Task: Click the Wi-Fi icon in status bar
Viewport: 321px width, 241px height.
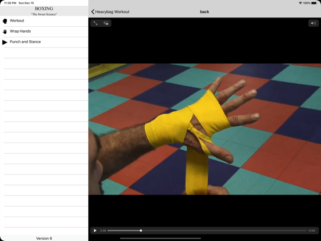Action: click(300, 3)
